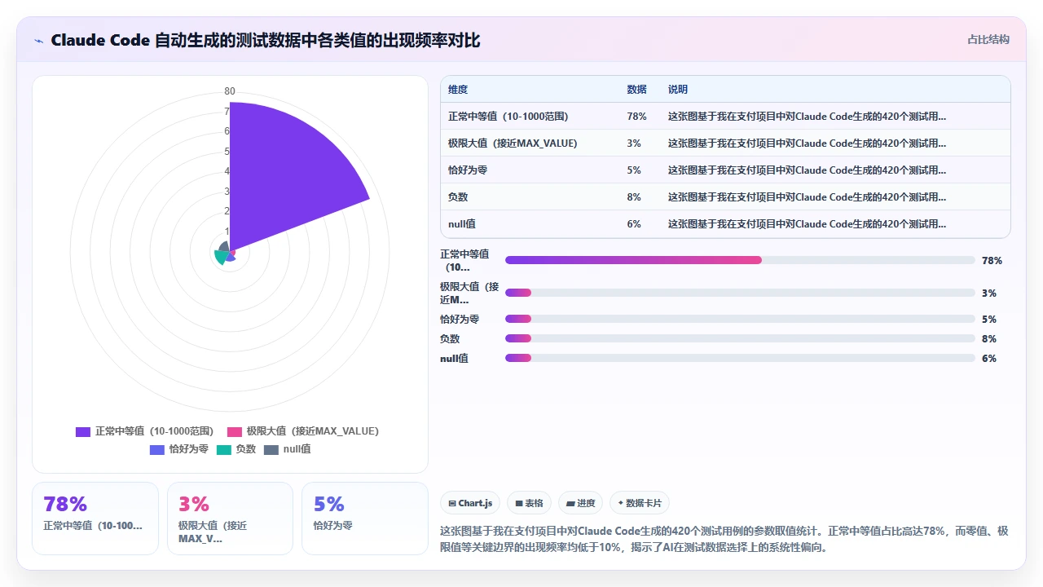Image resolution: width=1043 pixels, height=587 pixels.
Task: Click the sparkle icon in 数据卡片 chip
Action: tap(621, 503)
